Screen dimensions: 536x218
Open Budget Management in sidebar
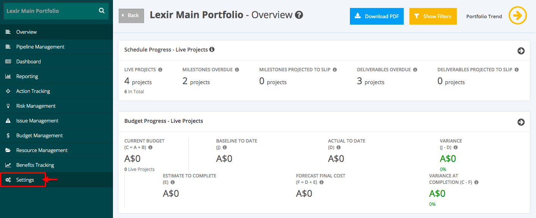pyautogui.click(x=56, y=135)
